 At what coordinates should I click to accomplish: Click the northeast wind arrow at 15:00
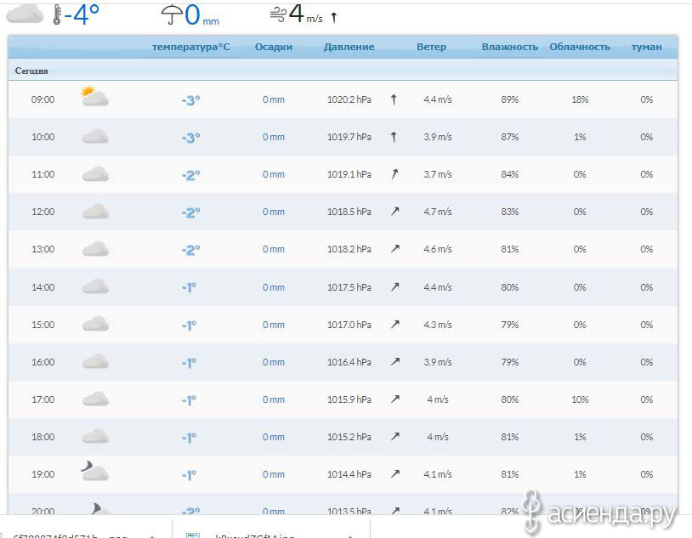pos(394,325)
